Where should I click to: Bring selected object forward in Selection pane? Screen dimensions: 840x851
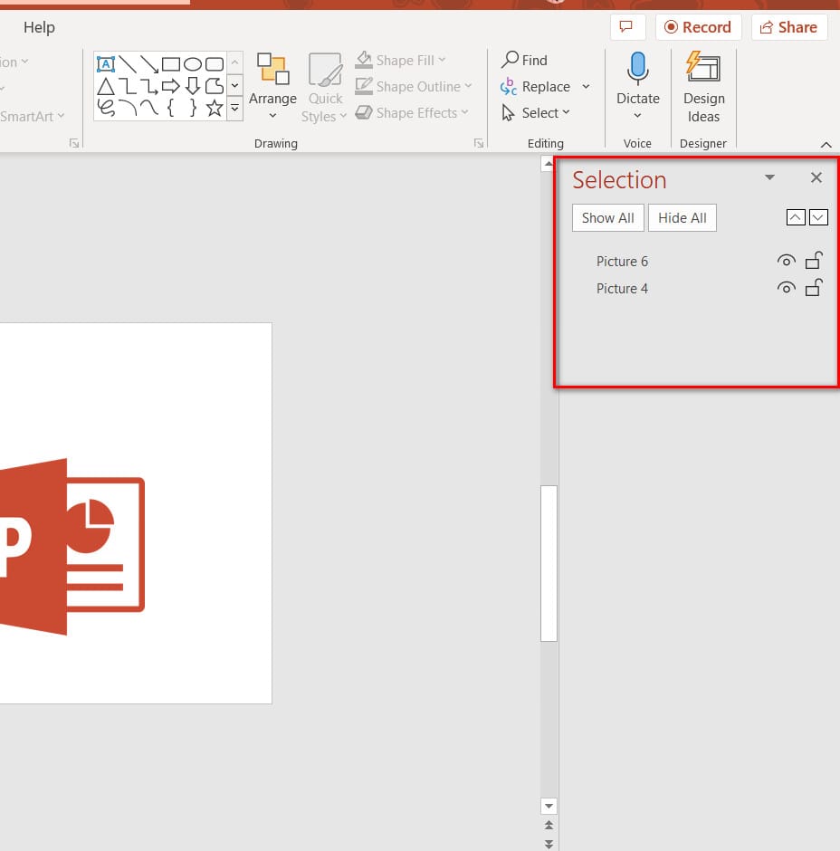tap(796, 217)
